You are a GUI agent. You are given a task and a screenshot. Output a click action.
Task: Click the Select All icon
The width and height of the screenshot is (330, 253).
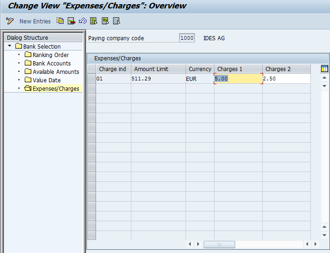(94, 21)
